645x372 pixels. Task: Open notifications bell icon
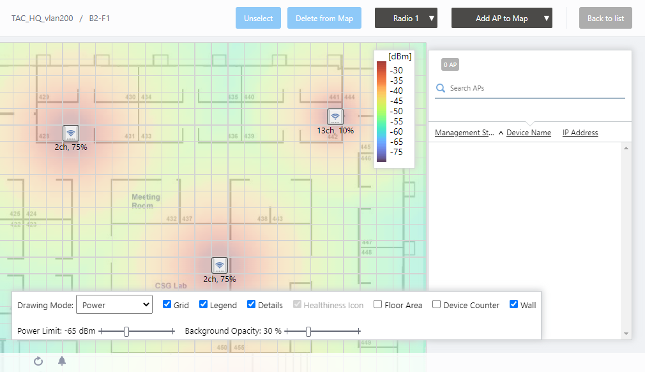pos(62,361)
